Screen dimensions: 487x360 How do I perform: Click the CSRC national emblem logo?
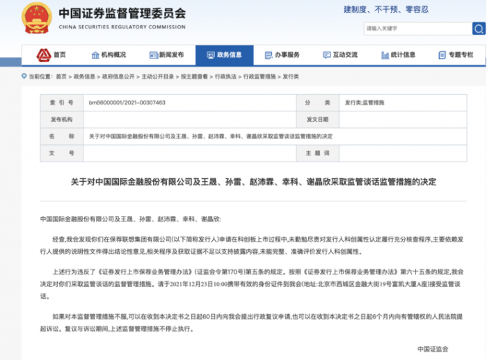pyautogui.click(x=36, y=18)
